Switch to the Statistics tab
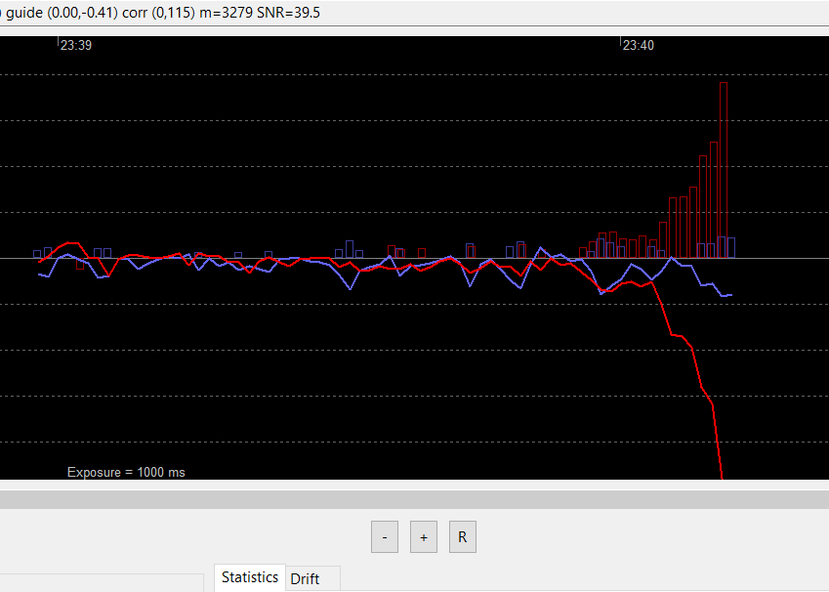Image resolution: width=829 pixels, height=592 pixels. [x=250, y=577]
